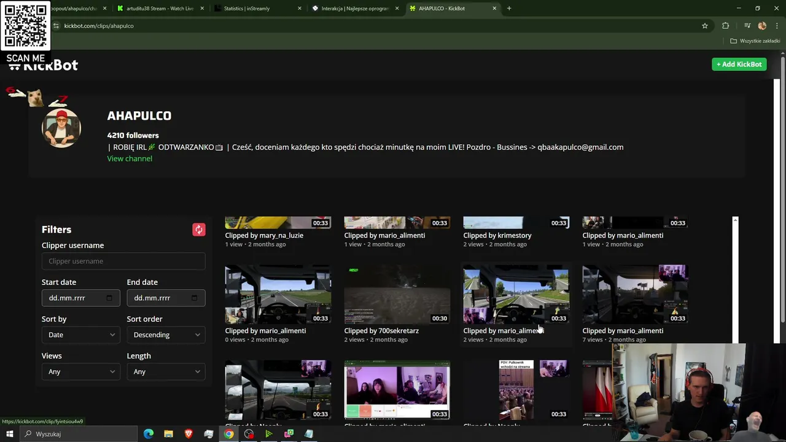Open the Views Any dropdown
Viewport: 786px width, 442px height.
(81, 372)
